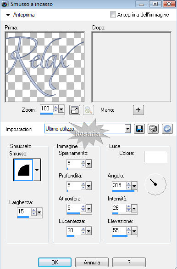The height and width of the screenshot is (269, 177).
Task: Click OK to apply bevel
Action: (55, 262)
